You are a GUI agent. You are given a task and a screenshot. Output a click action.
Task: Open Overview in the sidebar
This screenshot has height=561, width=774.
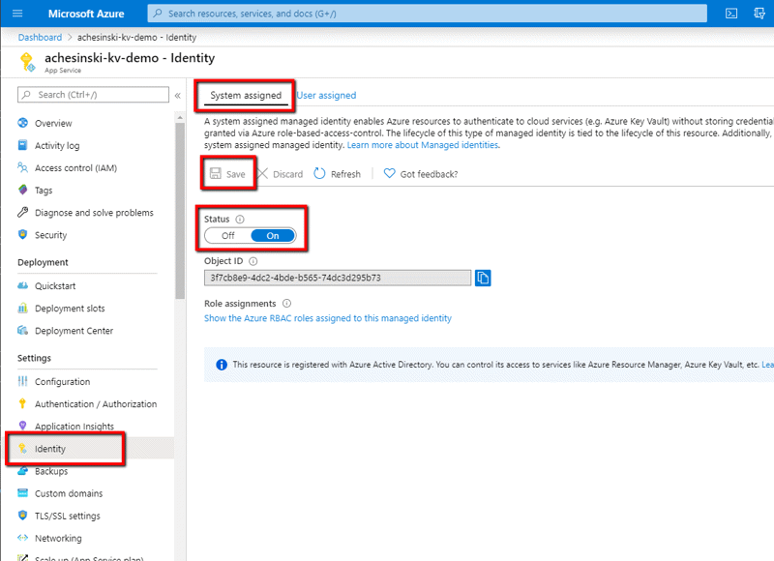tap(53, 124)
